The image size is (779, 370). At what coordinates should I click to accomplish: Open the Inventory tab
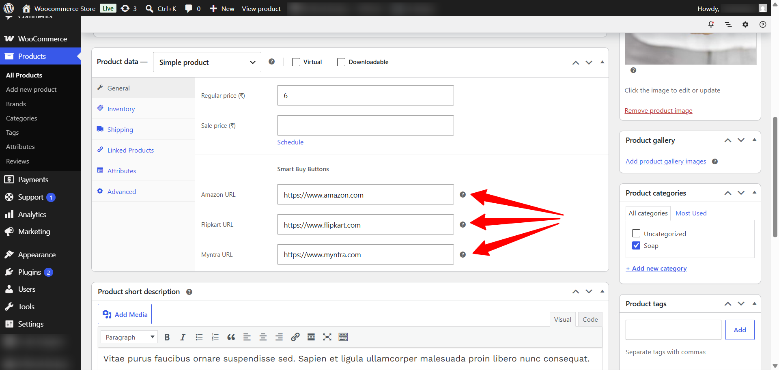143,109
